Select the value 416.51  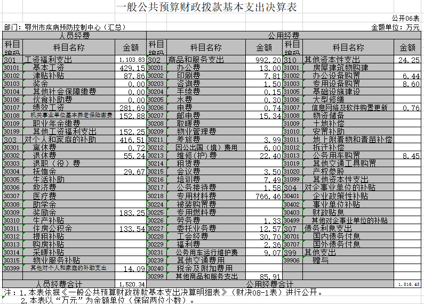(131, 139)
